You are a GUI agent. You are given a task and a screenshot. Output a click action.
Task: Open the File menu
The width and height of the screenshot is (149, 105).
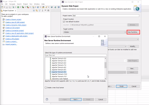coord(2,4)
